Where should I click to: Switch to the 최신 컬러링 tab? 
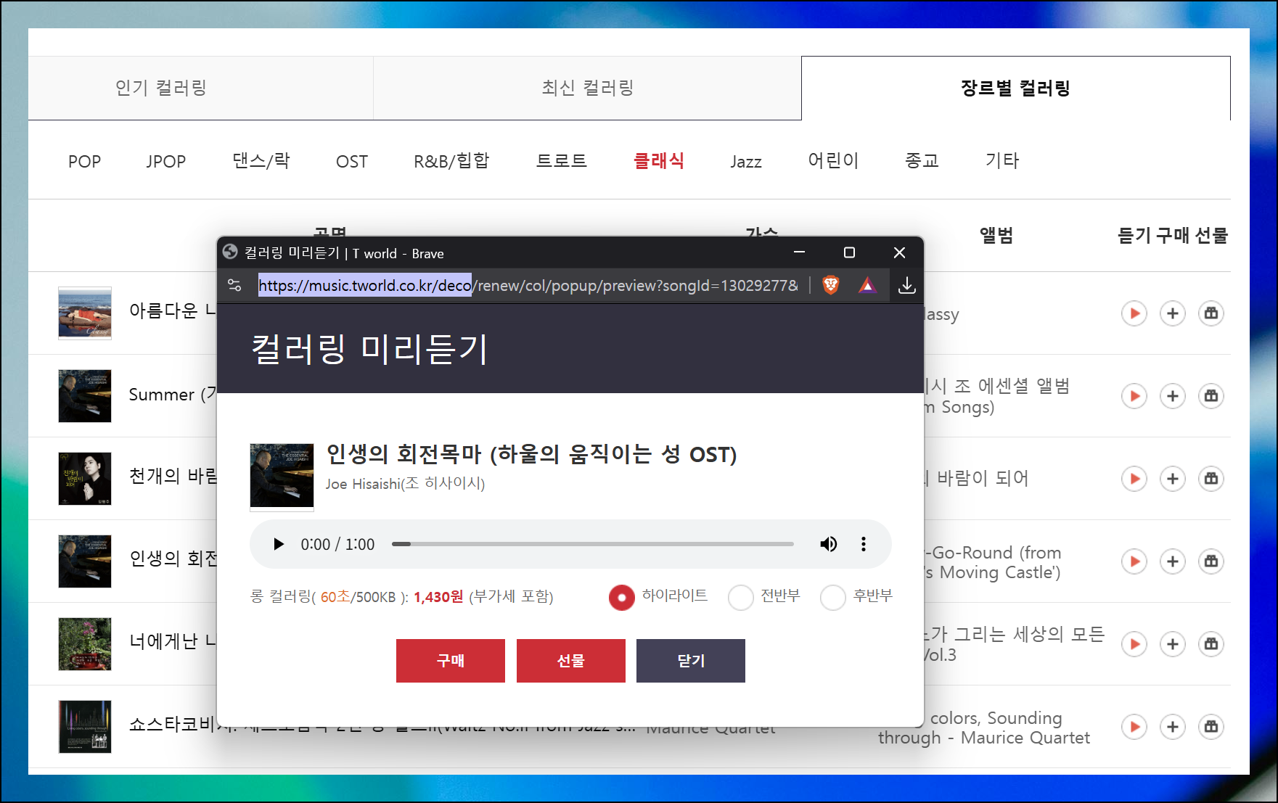[x=588, y=88]
